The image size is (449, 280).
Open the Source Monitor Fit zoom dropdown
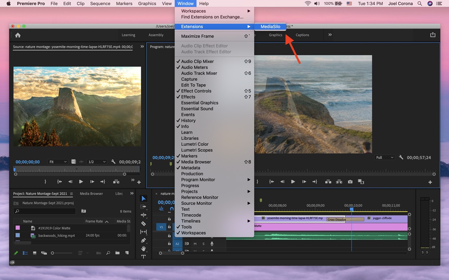(58, 162)
